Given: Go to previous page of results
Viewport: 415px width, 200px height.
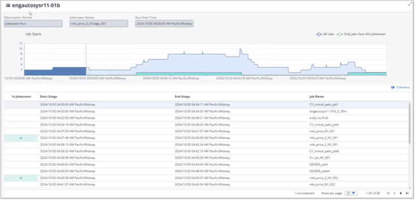Looking at the screenshot, I should click(x=394, y=193).
